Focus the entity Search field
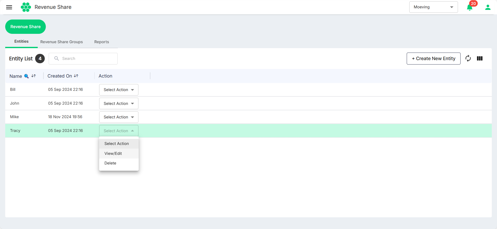The width and height of the screenshot is (497, 229). 83,59
